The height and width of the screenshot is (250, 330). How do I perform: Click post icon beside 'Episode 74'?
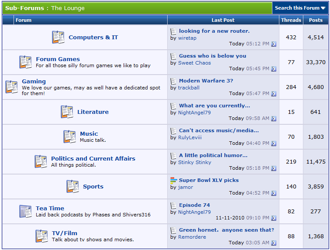(x=173, y=205)
